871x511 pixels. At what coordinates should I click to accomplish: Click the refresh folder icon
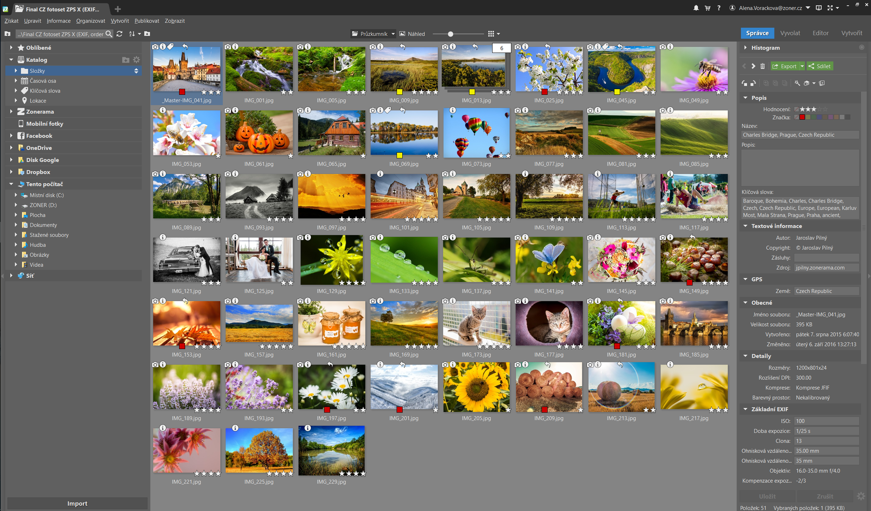[119, 34]
